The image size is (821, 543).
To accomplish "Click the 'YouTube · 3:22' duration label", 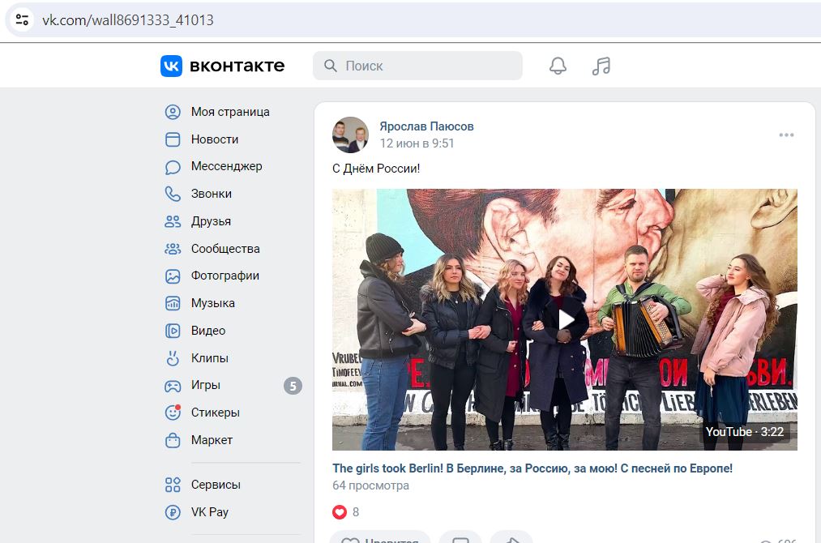I will [745, 432].
